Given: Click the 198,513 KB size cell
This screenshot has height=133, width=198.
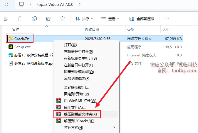Looking at the screenshot, I should tap(172, 47).
